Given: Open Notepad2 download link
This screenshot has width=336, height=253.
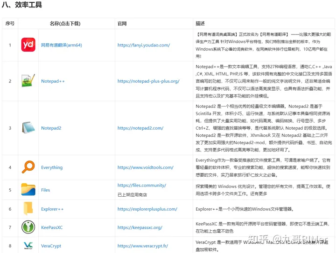Looking at the screenshot, I should (51, 128).
